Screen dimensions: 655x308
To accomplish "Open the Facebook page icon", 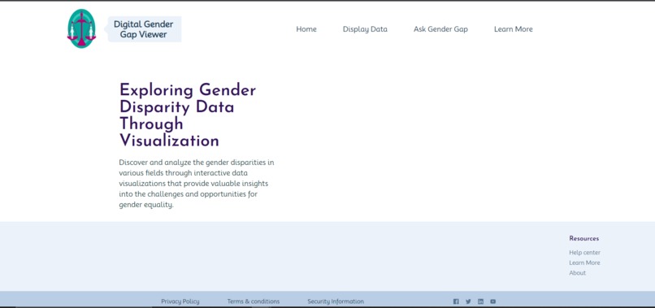I will 456,301.
